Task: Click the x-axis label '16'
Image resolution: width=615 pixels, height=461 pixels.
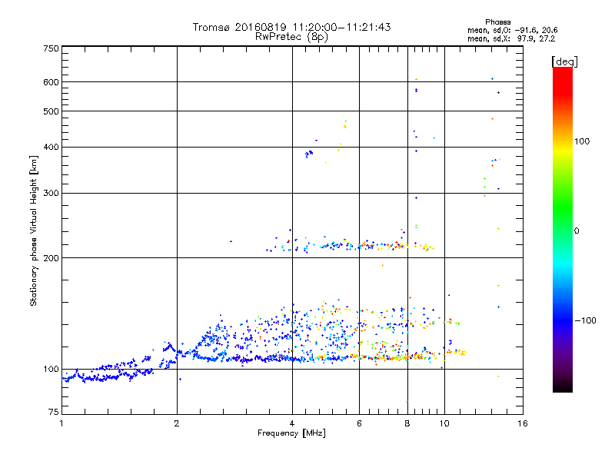Action: [523, 423]
